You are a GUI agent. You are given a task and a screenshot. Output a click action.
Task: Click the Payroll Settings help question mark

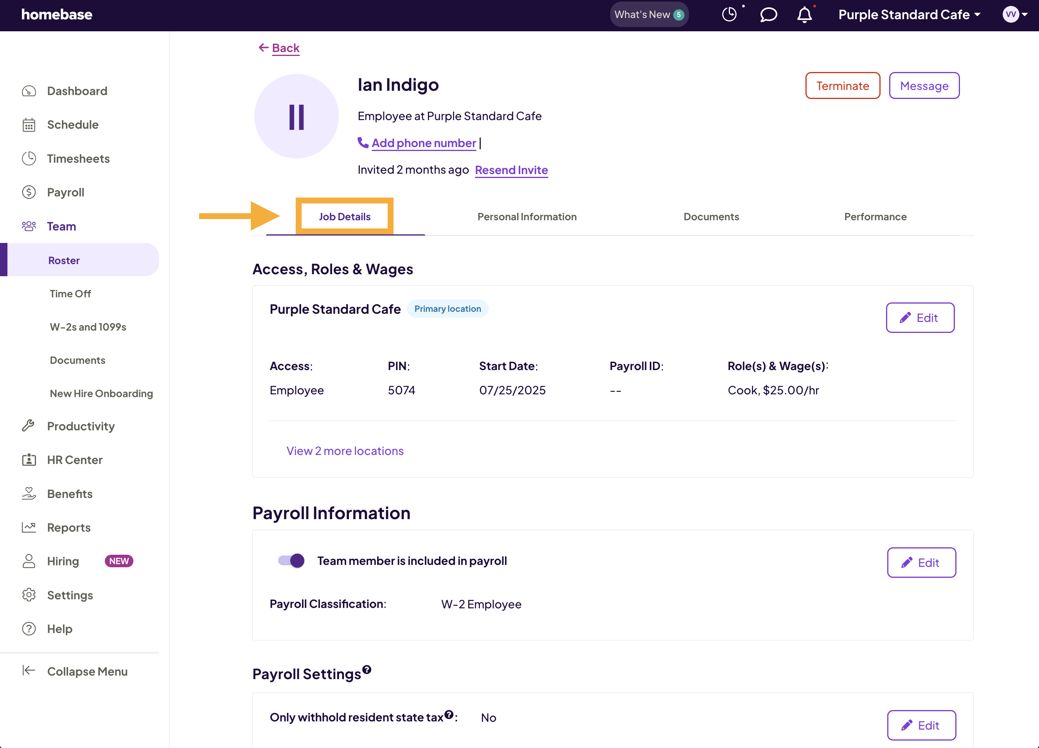click(x=367, y=669)
